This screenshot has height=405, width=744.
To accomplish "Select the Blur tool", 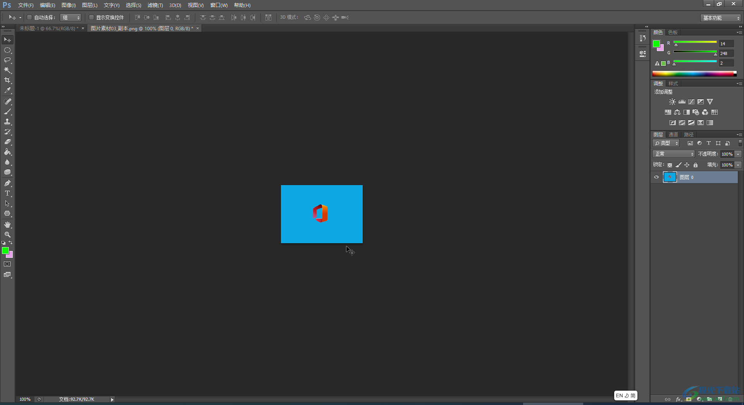I will click(7, 162).
